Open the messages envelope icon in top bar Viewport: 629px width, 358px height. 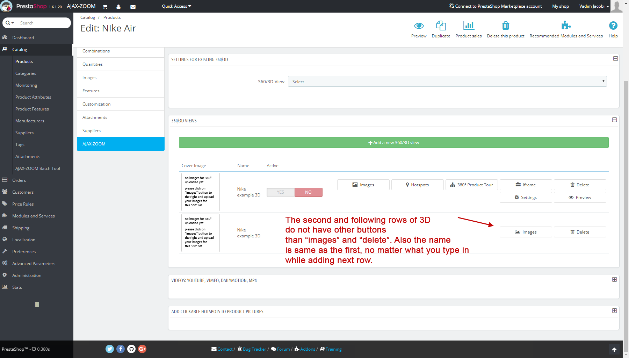tap(133, 7)
